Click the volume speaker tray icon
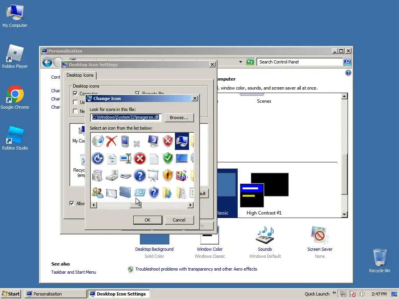 (362, 294)
